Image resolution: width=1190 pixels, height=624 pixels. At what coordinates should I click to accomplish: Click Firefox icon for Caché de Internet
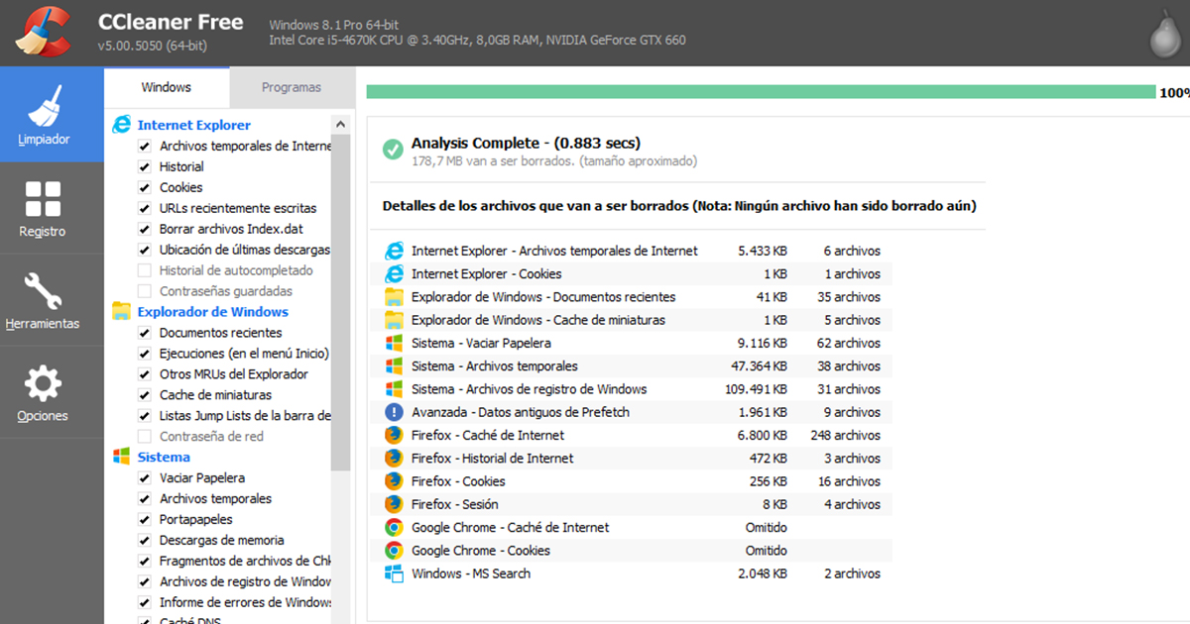pyautogui.click(x=394, y=435)
